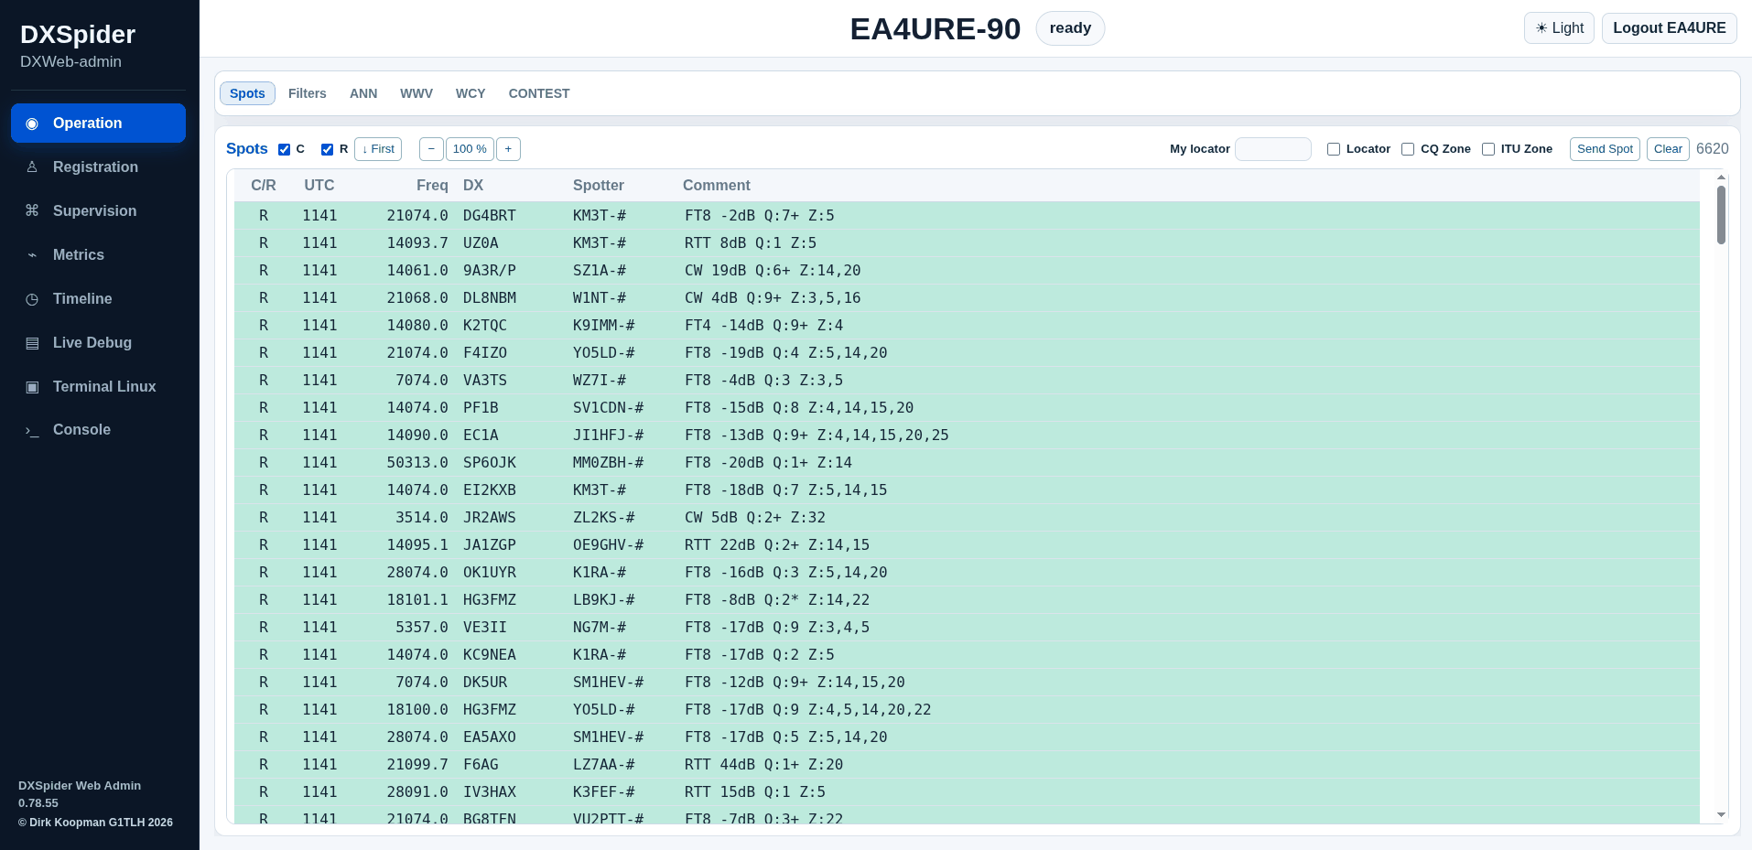Click the Send Spot button

click(1605, 149)
